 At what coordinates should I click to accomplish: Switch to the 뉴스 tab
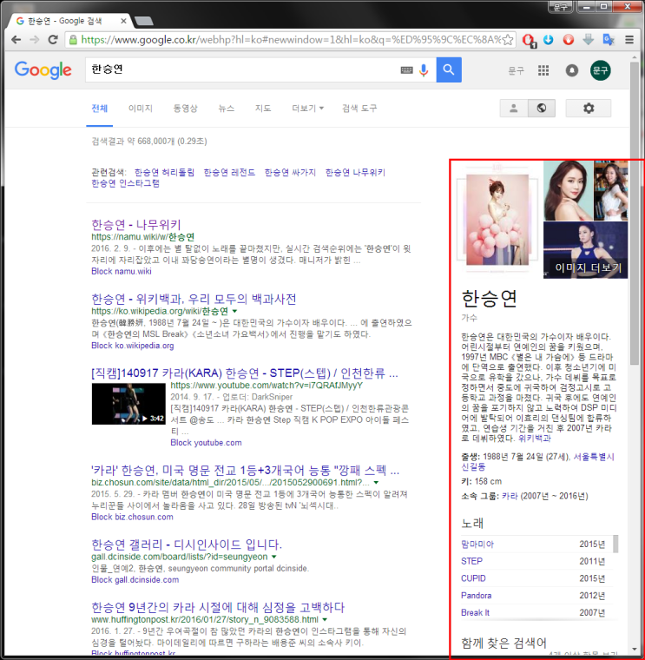click(x=227, y=109)
